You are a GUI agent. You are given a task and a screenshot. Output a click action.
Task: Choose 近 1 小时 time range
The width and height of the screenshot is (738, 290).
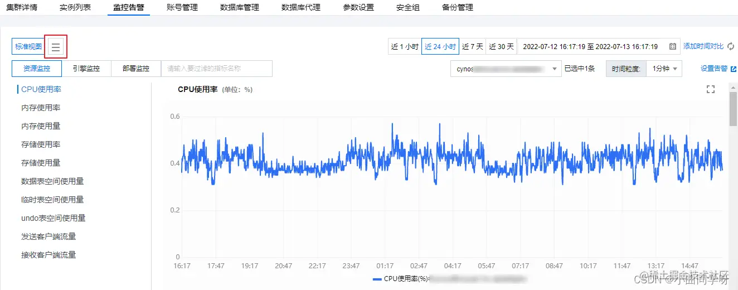pos(405,47)
